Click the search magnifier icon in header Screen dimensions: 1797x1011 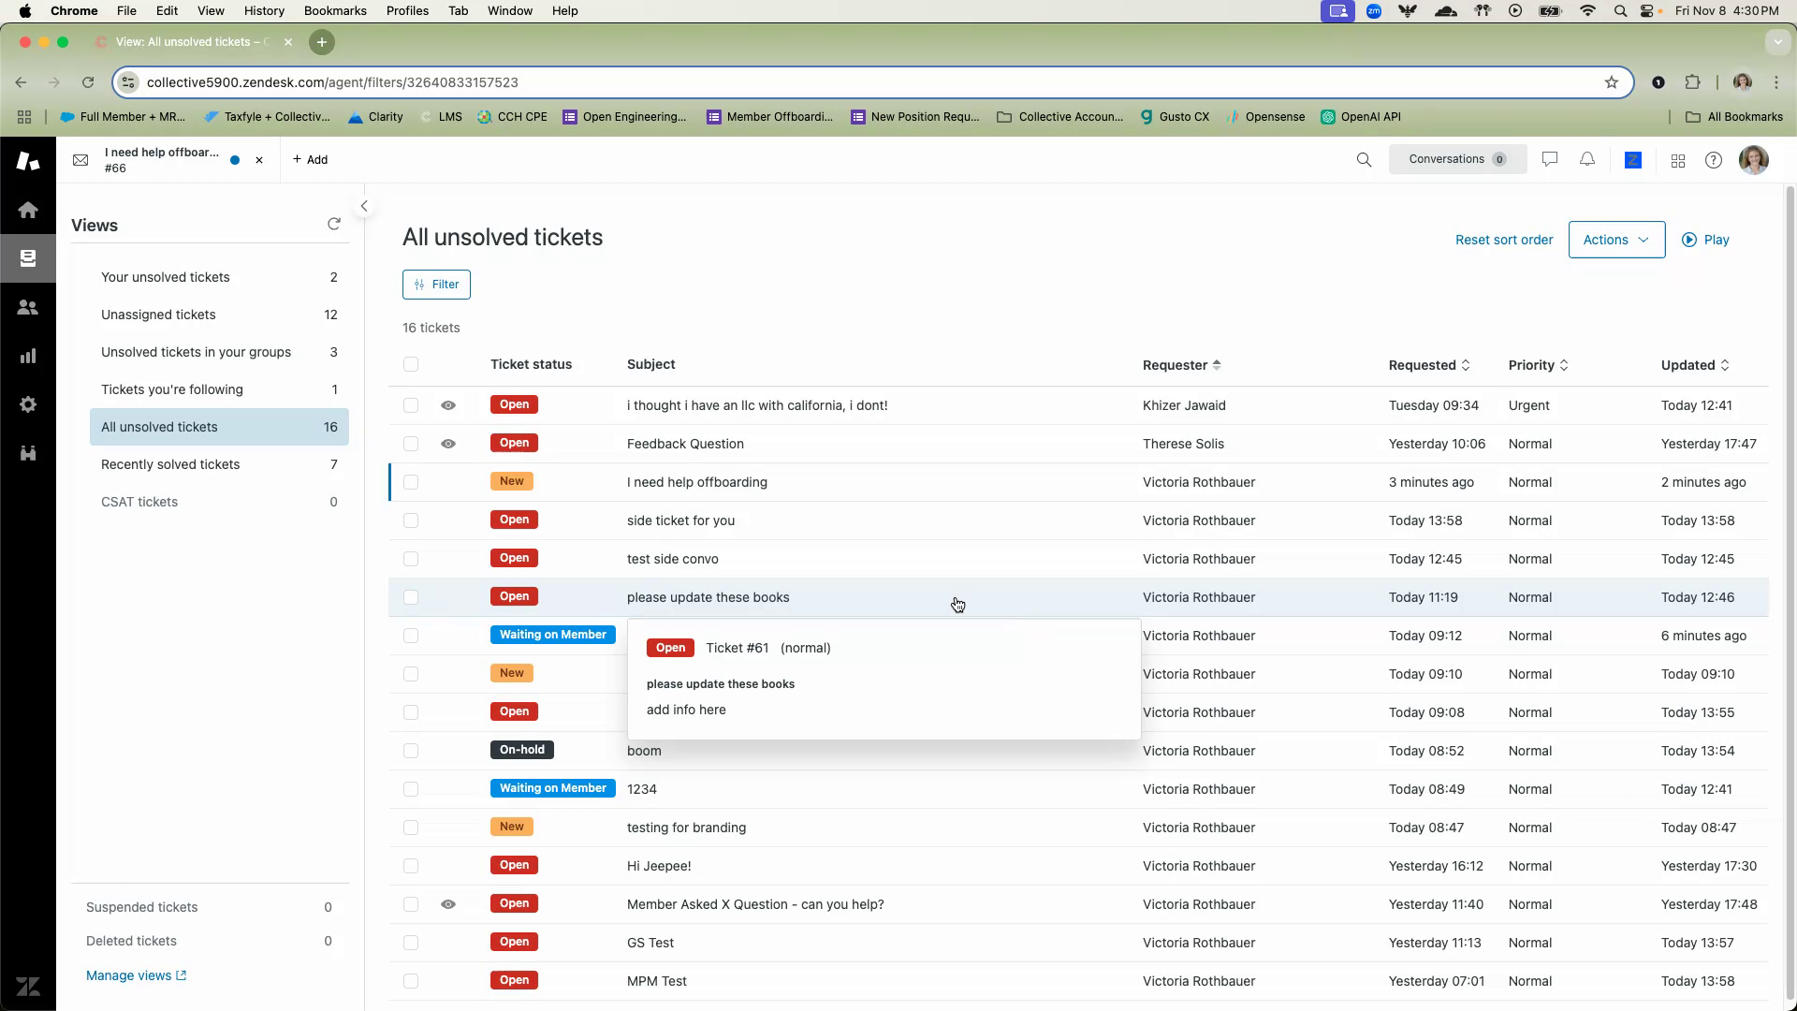tap(1364, 160)
